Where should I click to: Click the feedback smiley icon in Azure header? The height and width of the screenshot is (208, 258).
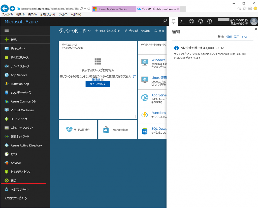[x=201, y=21]
